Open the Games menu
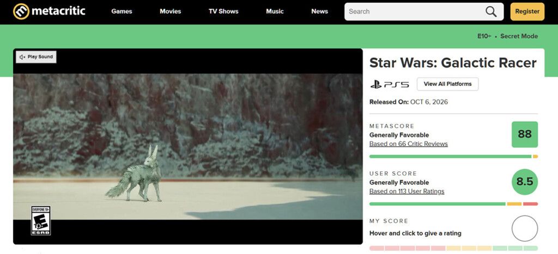 [x=122, y=11]
